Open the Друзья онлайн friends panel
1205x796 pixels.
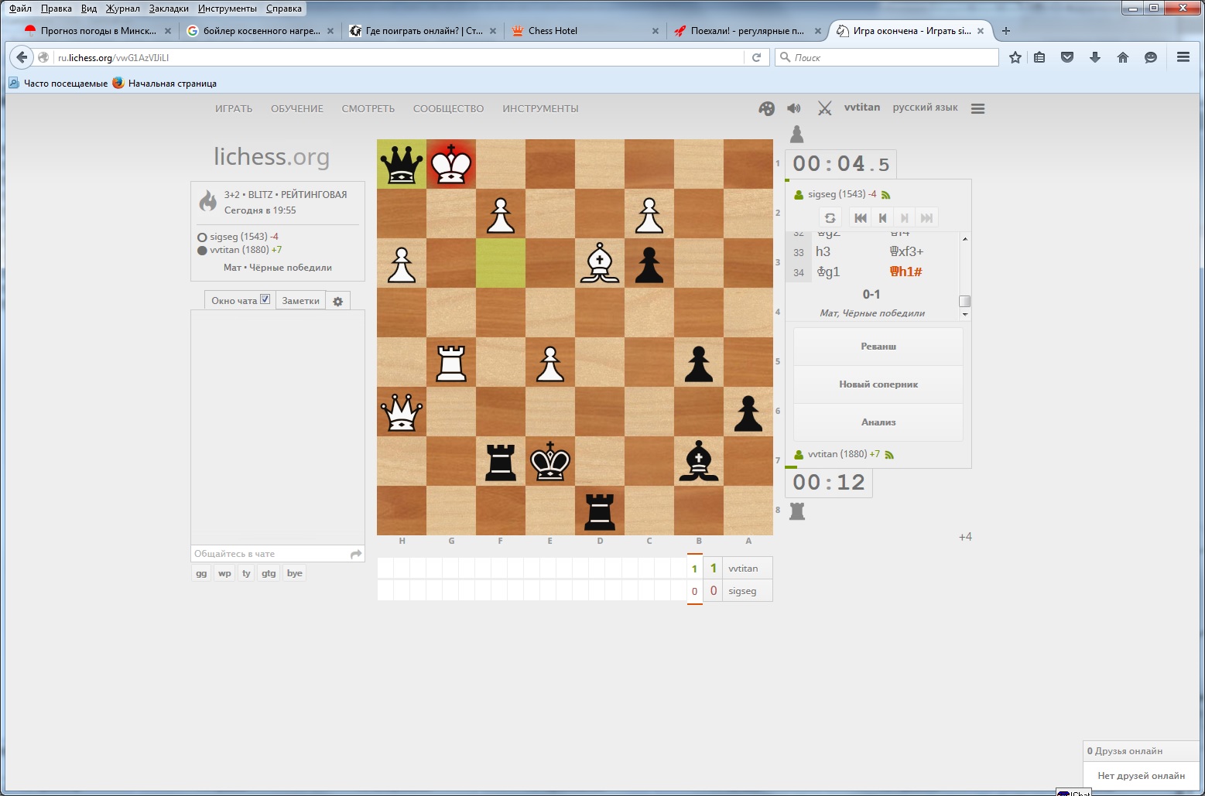click(x=1142, y=751)
